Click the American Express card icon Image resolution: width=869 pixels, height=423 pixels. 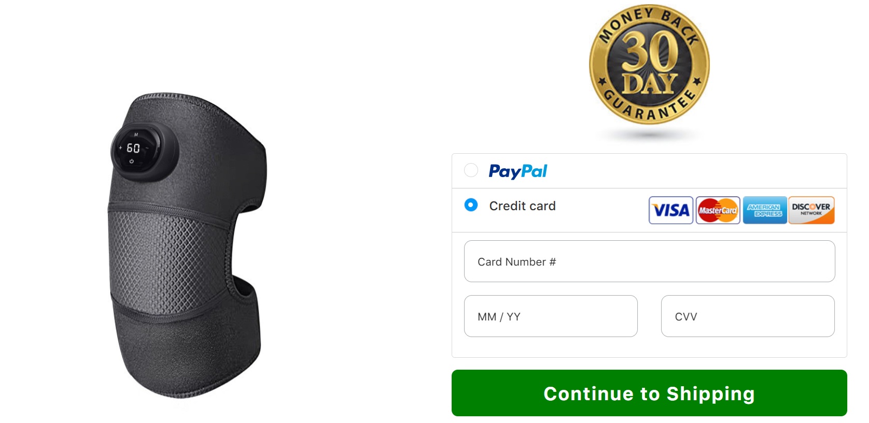tap(765, 210)
